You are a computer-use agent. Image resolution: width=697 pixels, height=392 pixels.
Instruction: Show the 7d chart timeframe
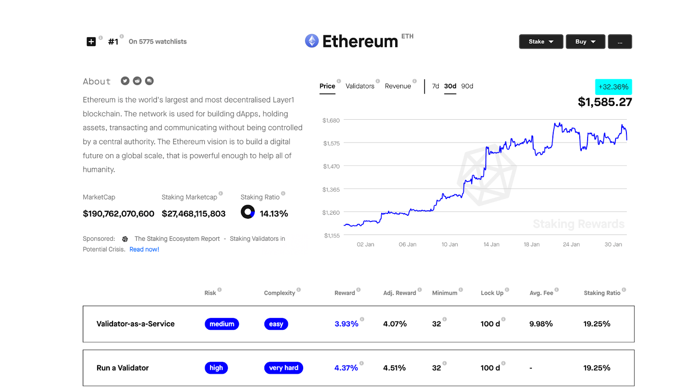[435, 86]
